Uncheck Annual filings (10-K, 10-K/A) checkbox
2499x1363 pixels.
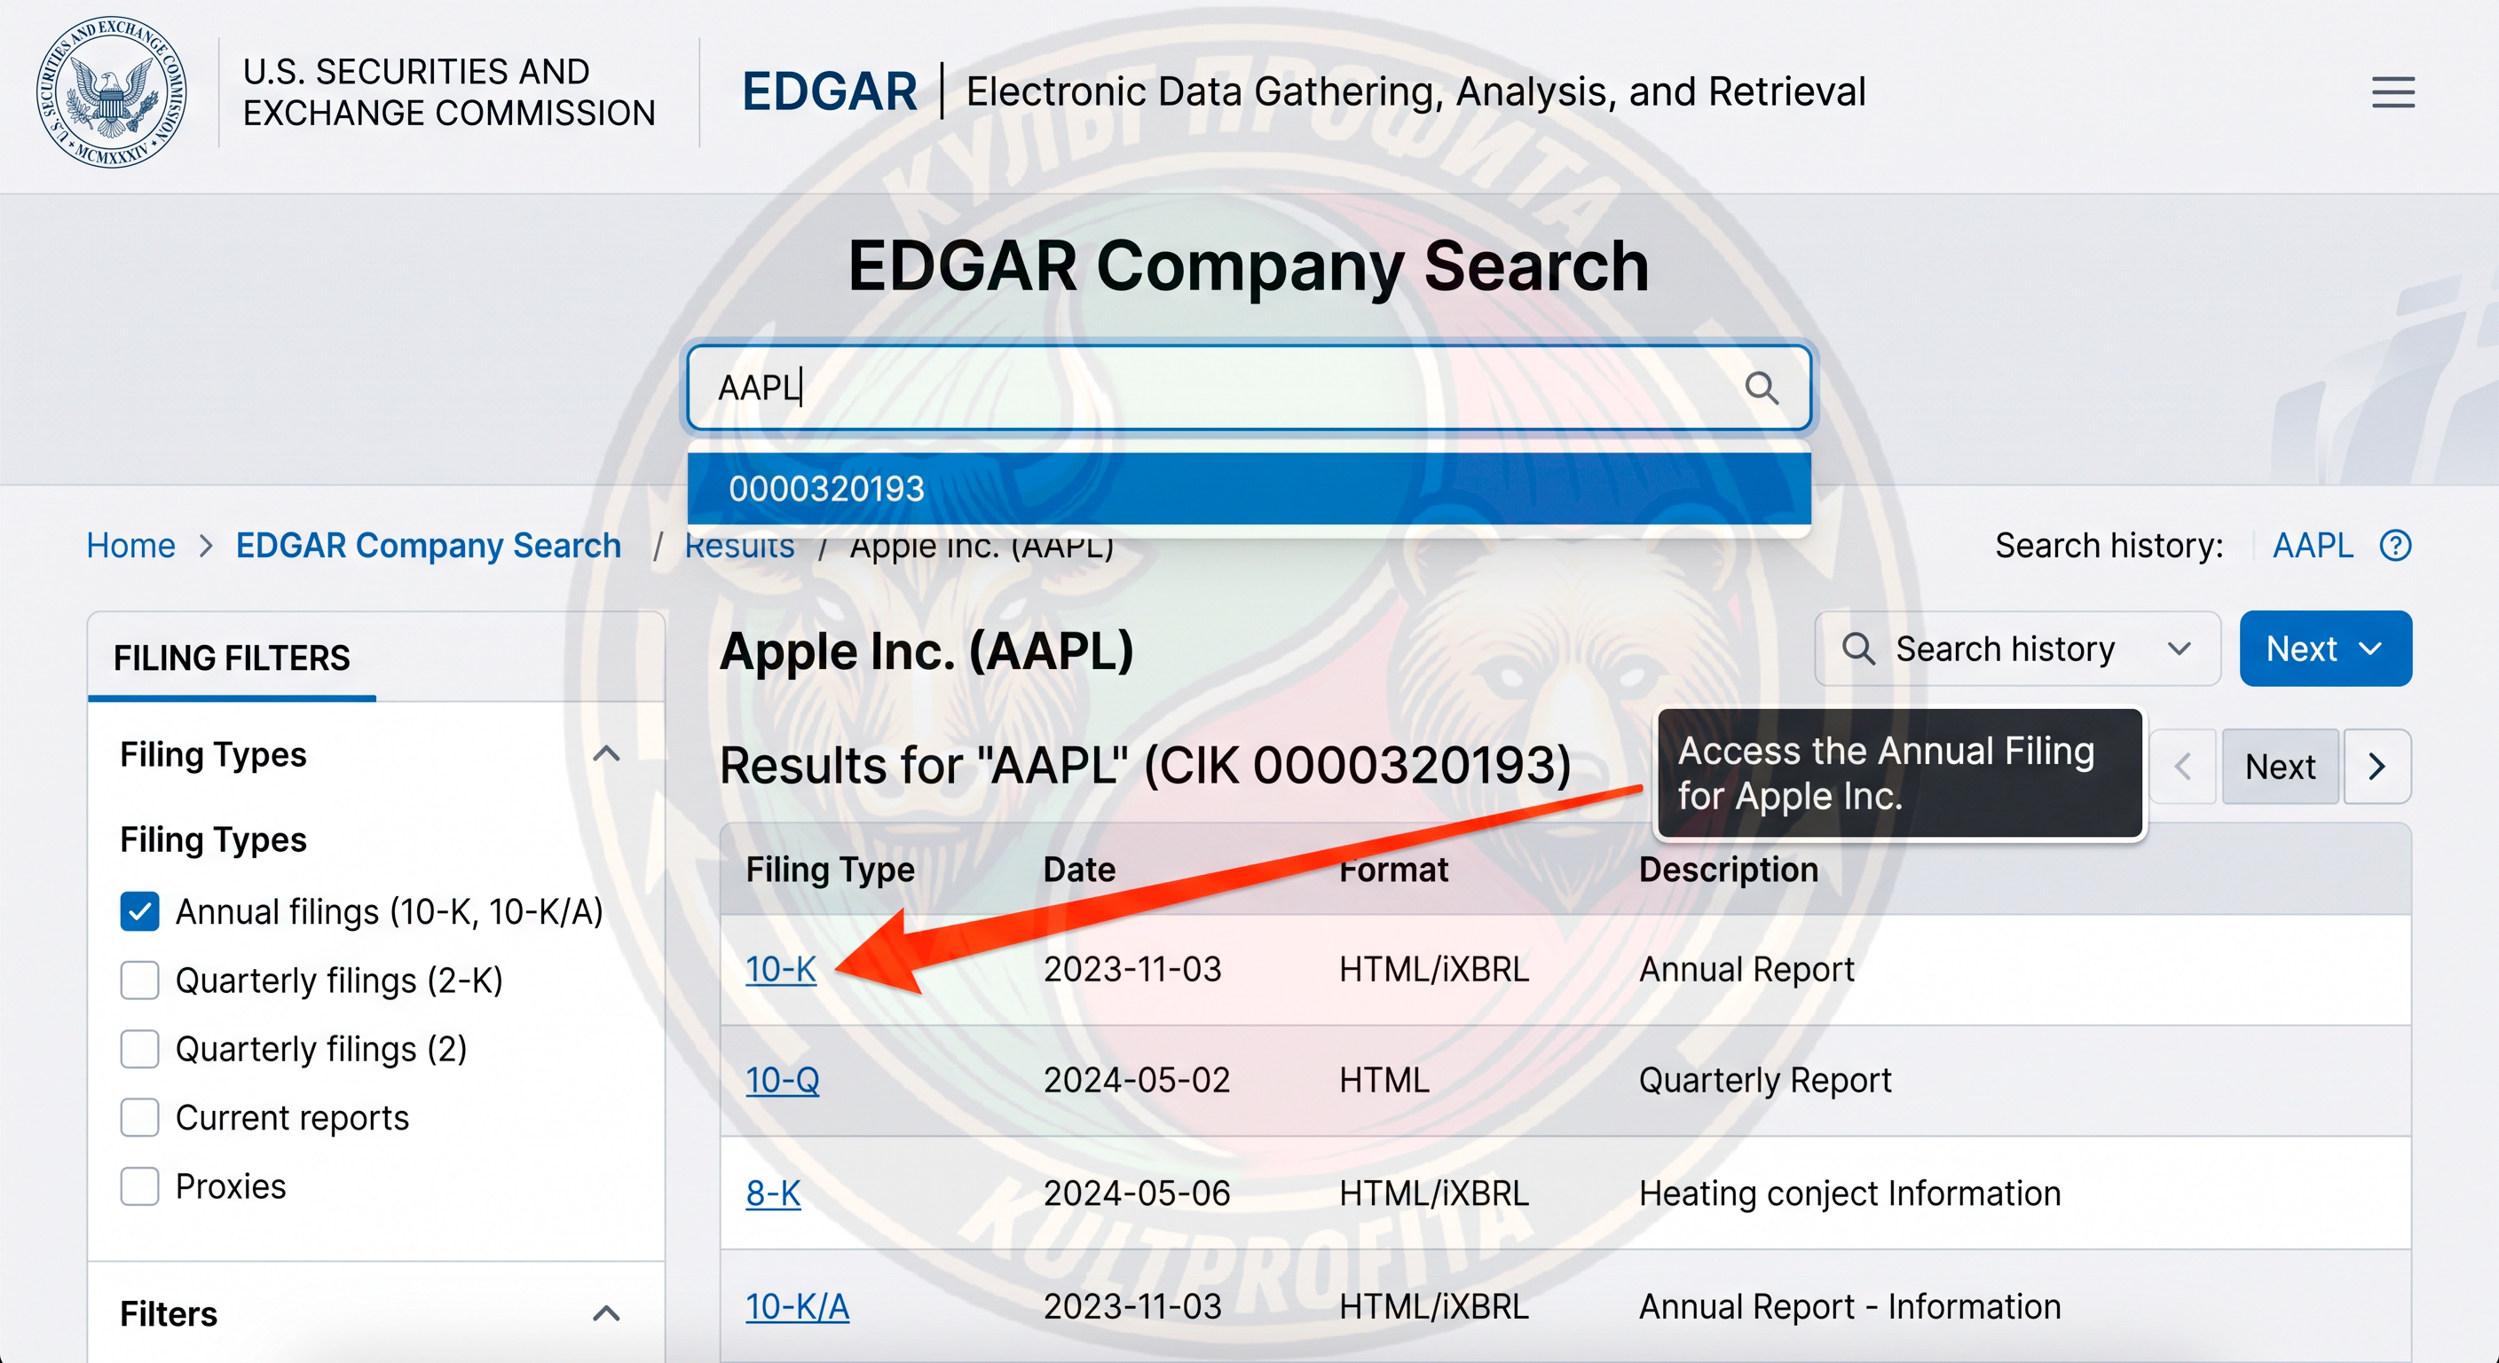139,912
